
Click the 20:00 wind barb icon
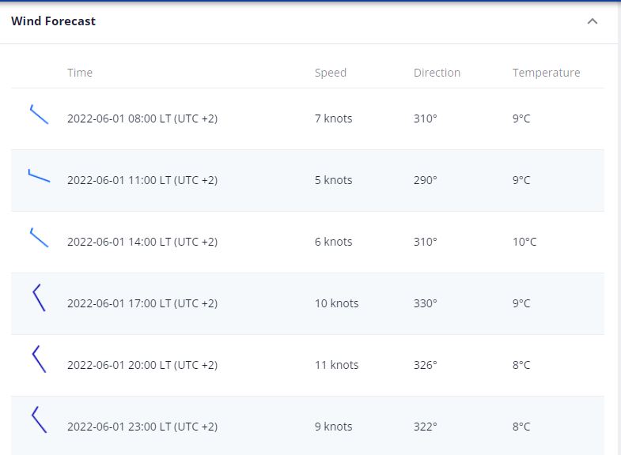(x=39, y=359)
